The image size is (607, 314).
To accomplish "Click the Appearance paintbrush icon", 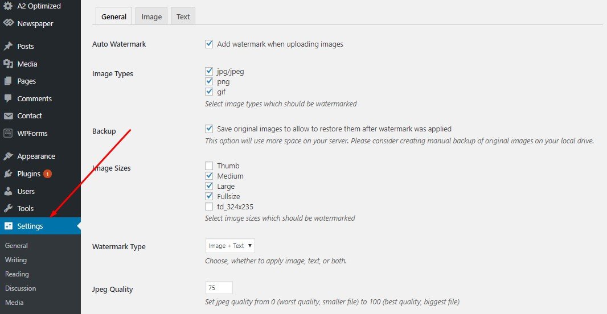I will [8, 156].
